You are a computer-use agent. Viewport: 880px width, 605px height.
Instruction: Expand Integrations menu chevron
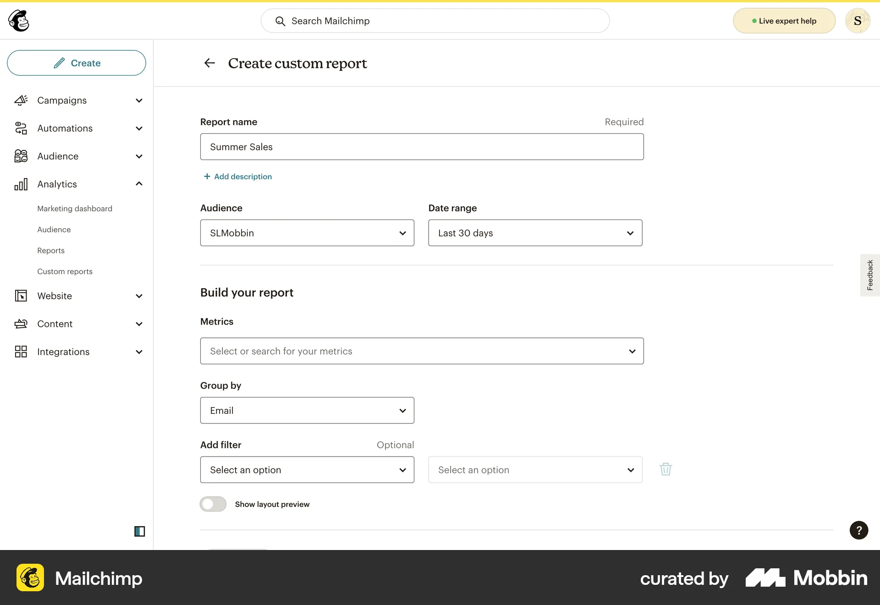(x=139, y=352)
